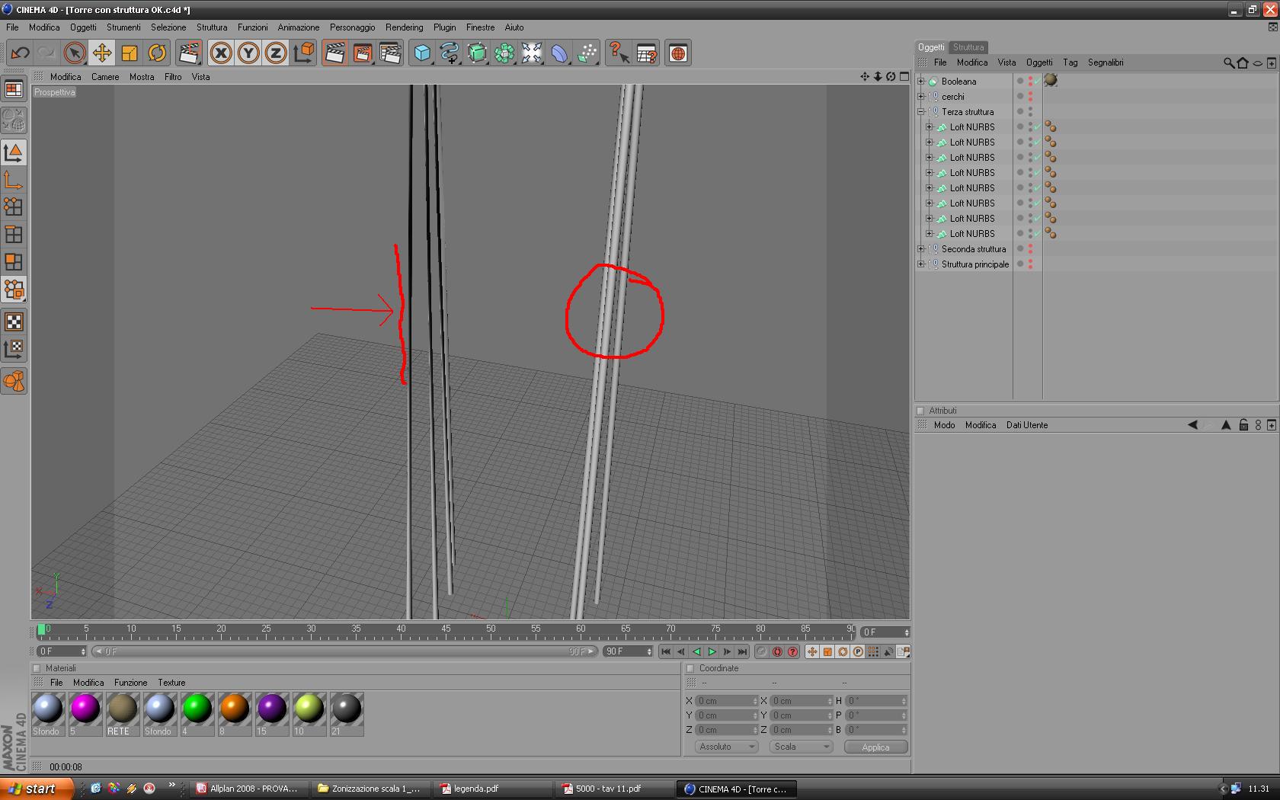Open the Animazione menu

pos(299,27)
